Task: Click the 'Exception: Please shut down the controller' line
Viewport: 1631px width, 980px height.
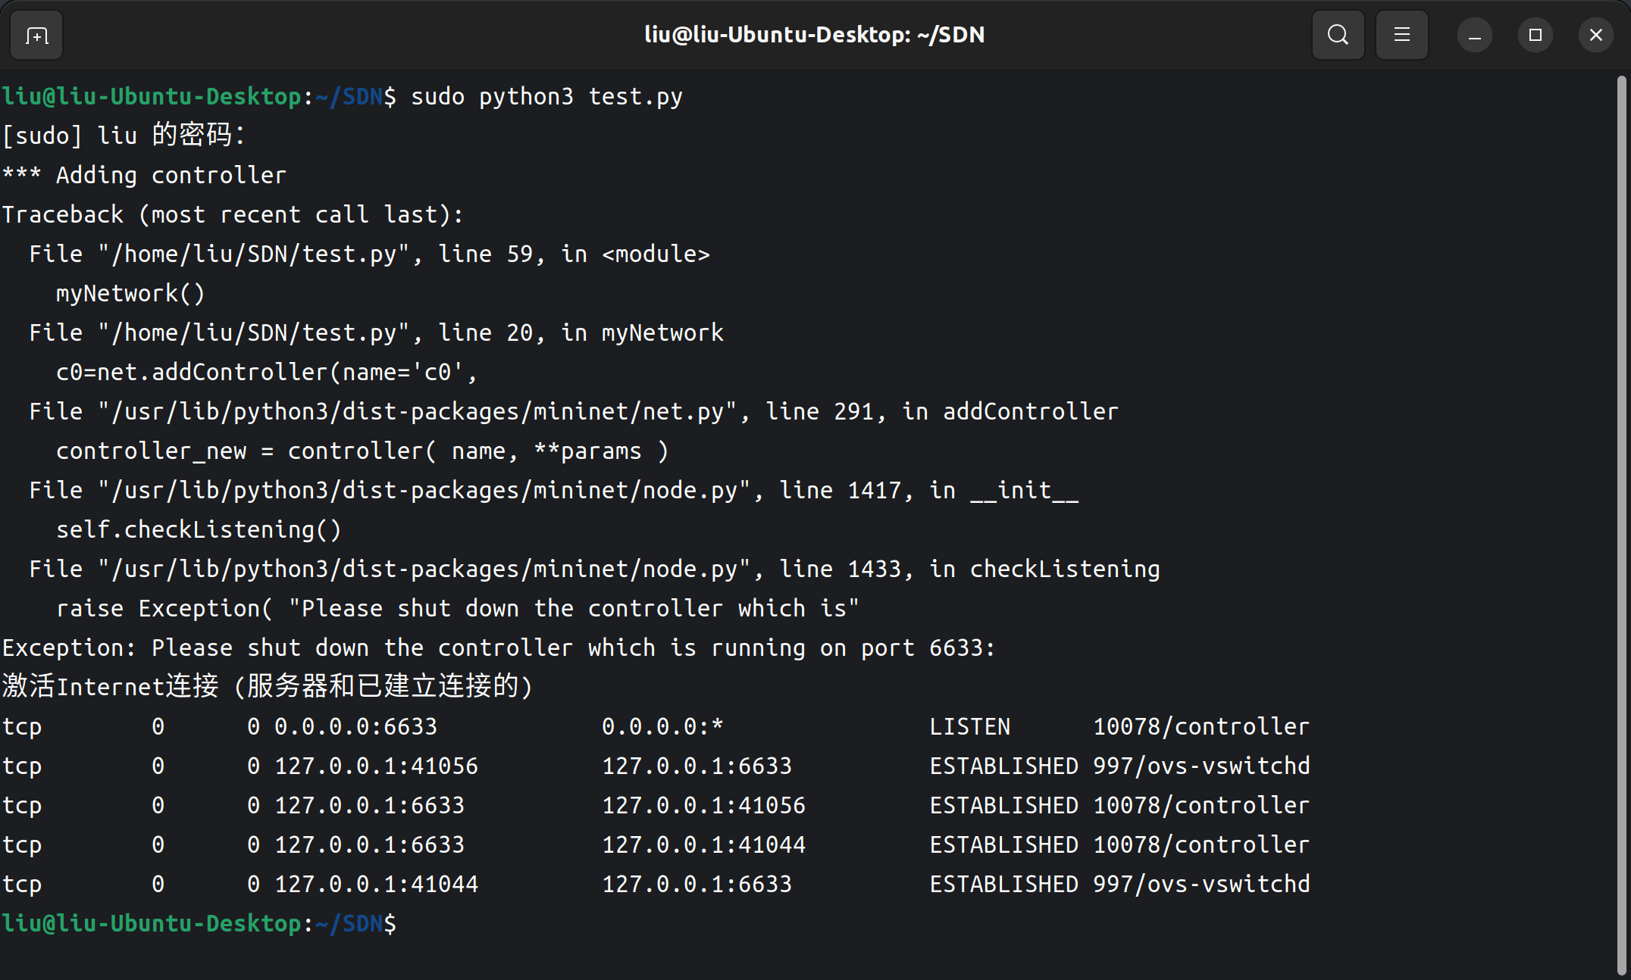Action: click(499, 648)
